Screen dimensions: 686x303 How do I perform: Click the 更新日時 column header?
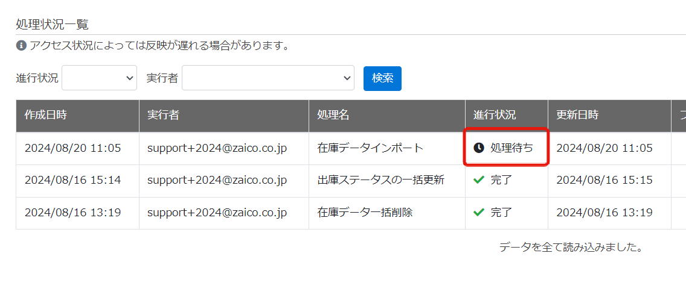tap(609, 116)
